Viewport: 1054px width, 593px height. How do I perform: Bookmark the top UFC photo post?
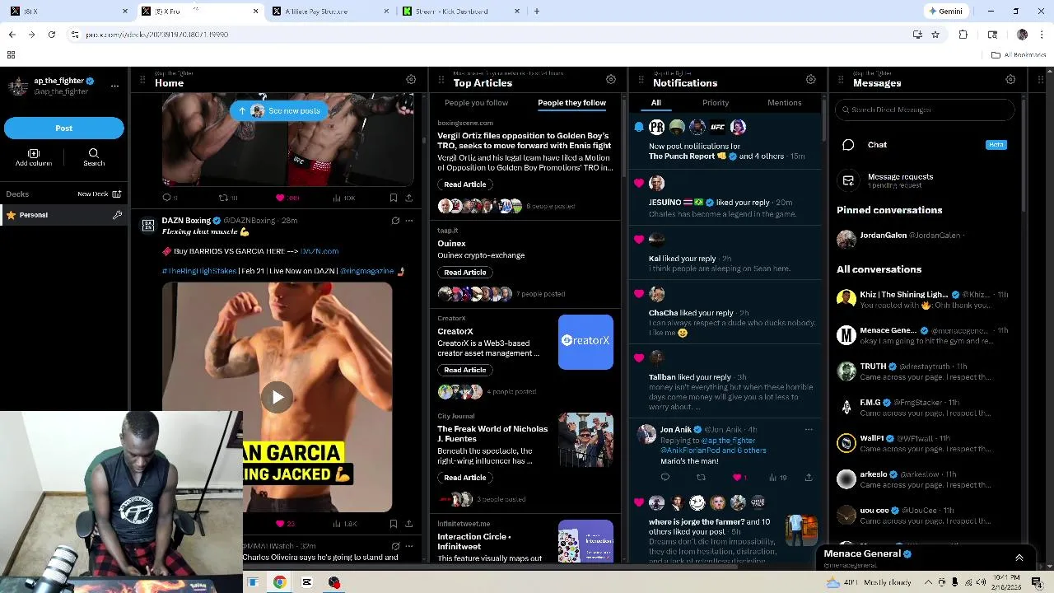(x=394, y=198)
